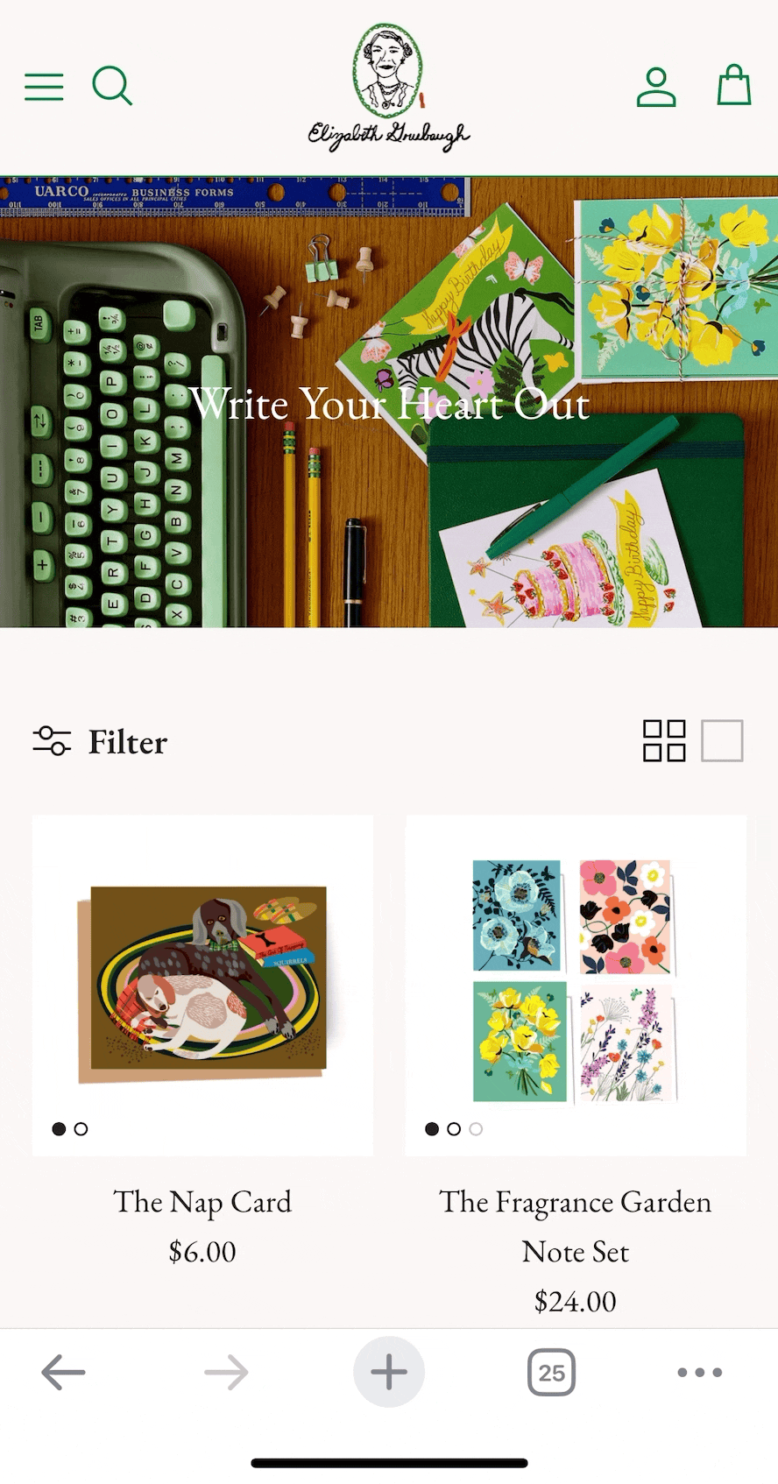Switch to two-column grid view
Viewport: 778px width, 1484px height.
(664, 741)
